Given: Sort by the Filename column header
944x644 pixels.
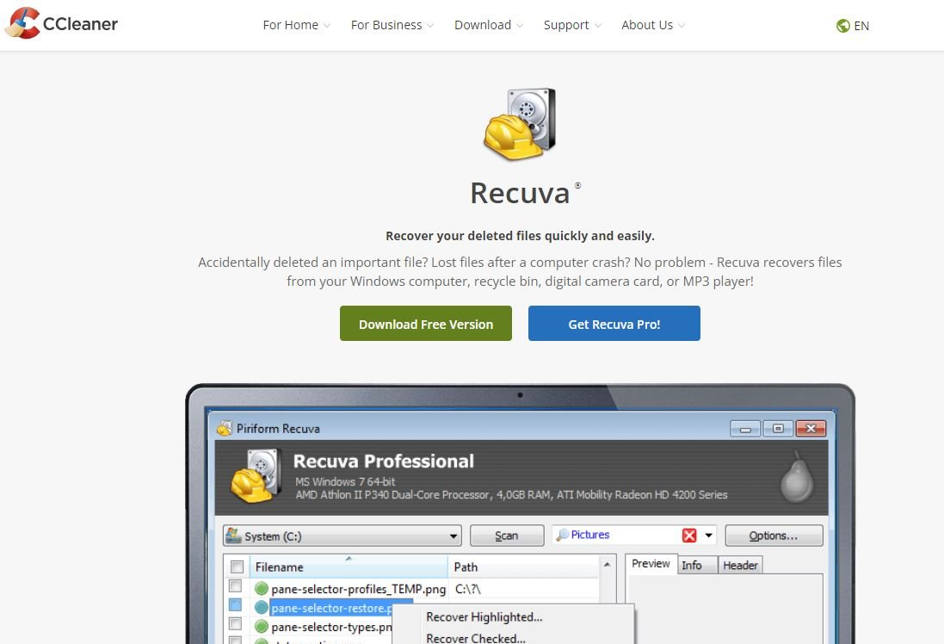Looking at the screenshot, I should (x=348, y=567).
